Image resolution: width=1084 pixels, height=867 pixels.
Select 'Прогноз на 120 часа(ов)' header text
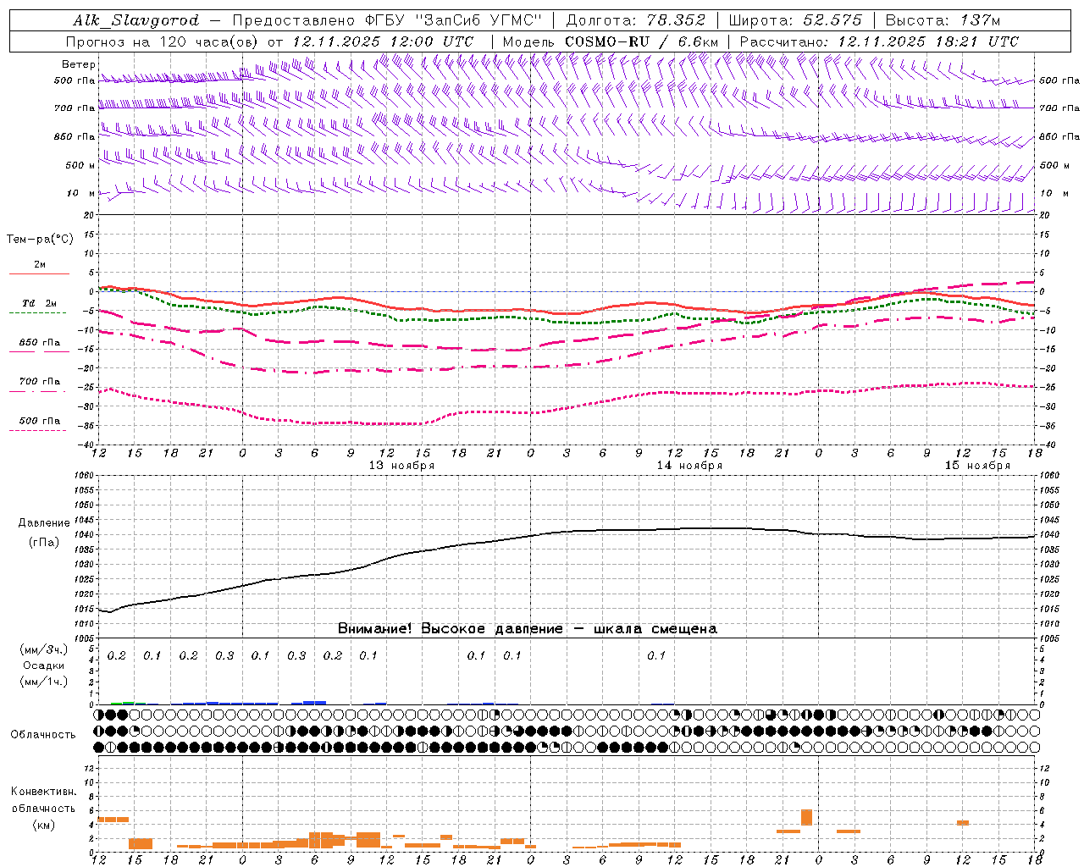163,41
